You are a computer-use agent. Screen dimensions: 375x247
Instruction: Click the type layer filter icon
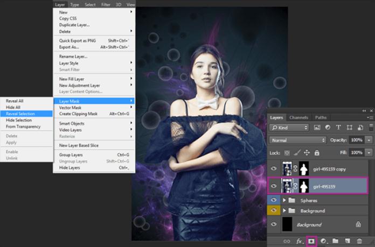pyautogui.click(x=337, y=128)
